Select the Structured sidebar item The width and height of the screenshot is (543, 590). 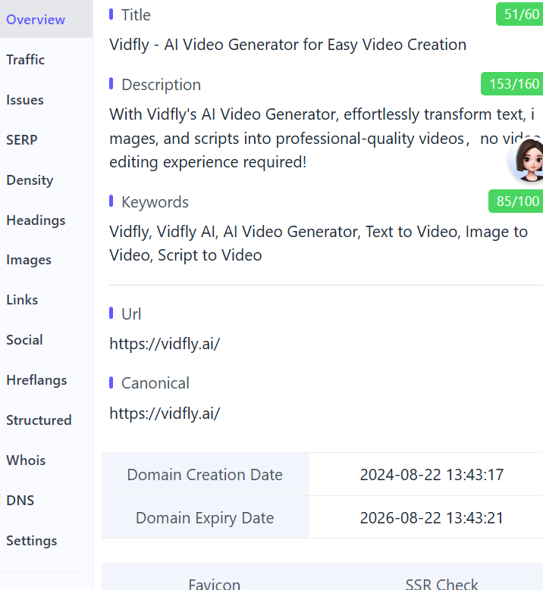39,420
